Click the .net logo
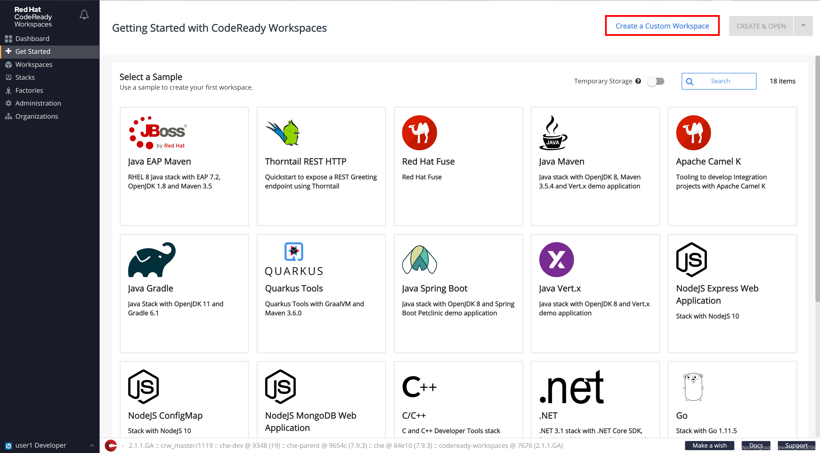Viewport: 820px width, 453px height. click(x=571, y=386)
